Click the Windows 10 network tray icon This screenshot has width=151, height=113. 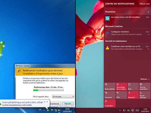(124, 110)
